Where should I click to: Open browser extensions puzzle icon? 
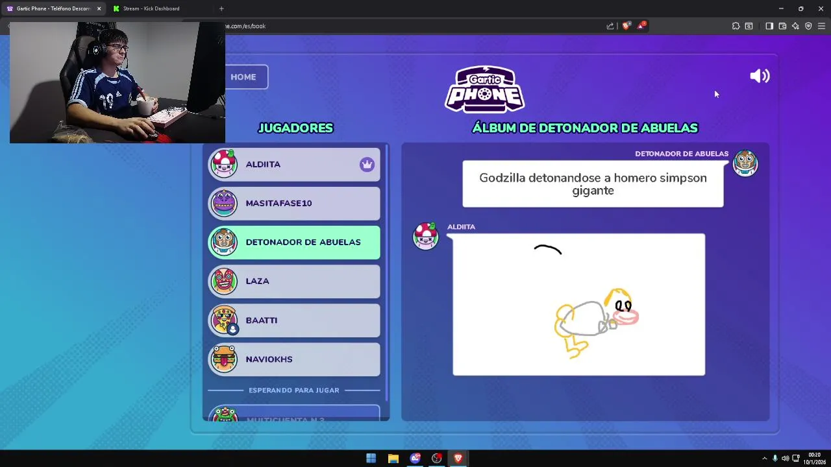736,26
